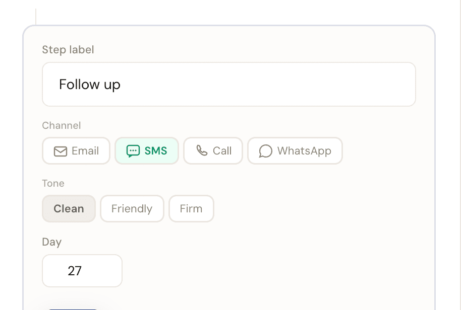Click the "Channel" section heading
Screen dimensions: 461x310
pos(62,125)
